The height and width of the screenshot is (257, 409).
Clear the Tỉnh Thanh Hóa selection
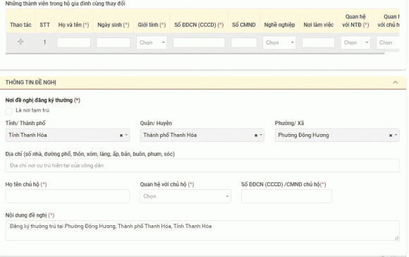click(121, 136)
